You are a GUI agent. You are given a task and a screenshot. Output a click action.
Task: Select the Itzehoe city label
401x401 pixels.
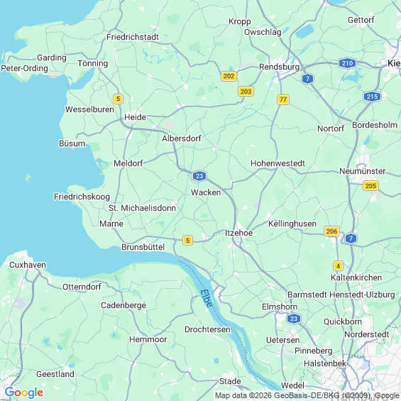tap(238, 233)
